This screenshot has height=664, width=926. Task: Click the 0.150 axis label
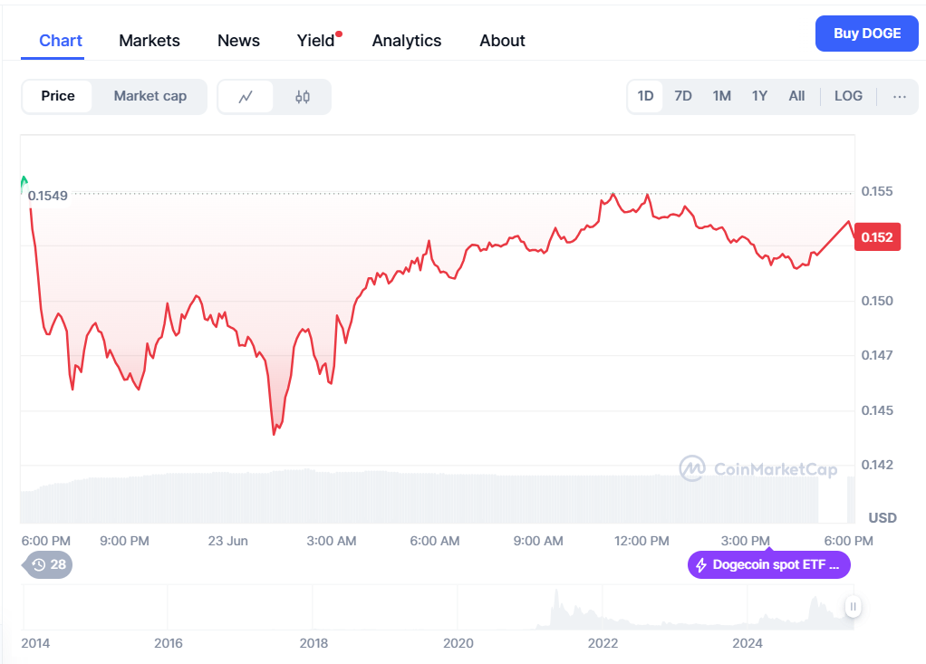point(877,301)
